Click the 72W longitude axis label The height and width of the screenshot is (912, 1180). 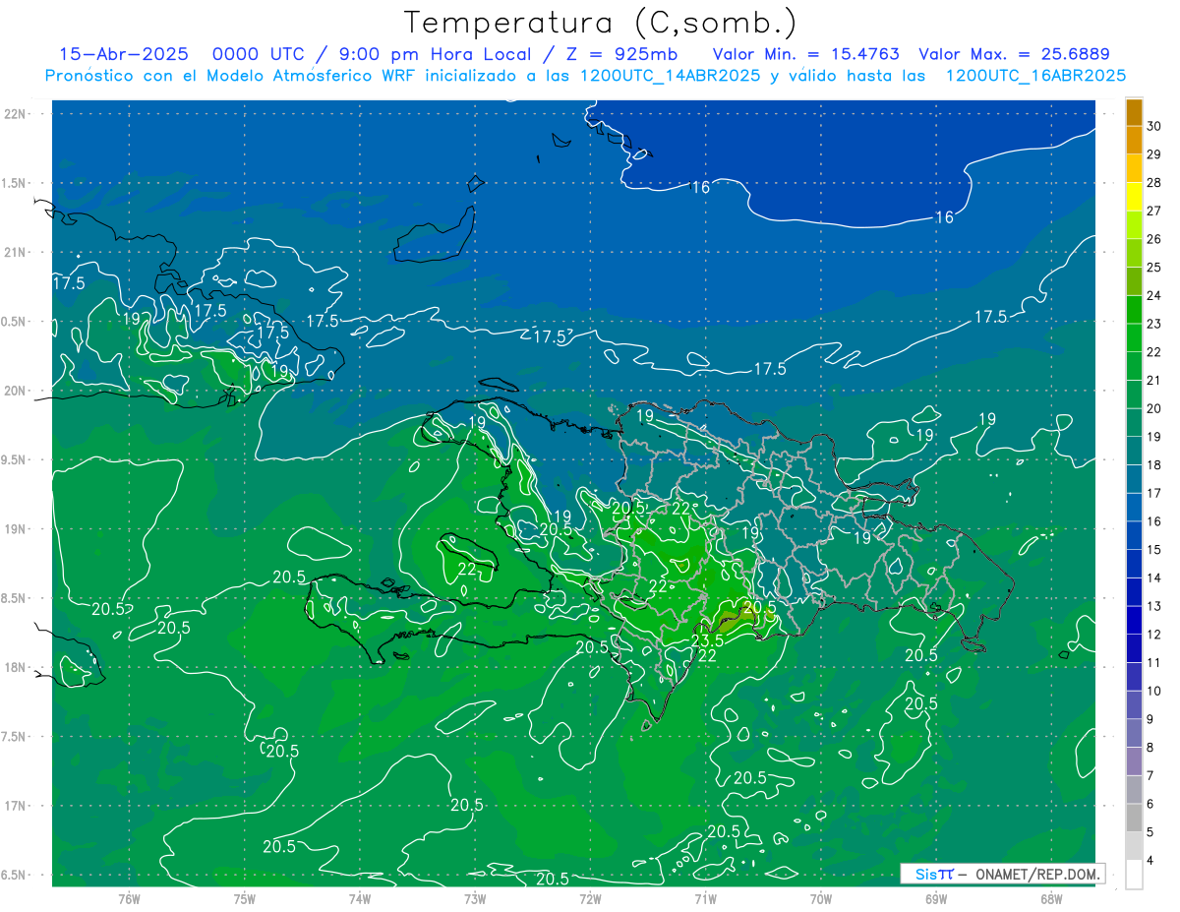coord(590,898)
